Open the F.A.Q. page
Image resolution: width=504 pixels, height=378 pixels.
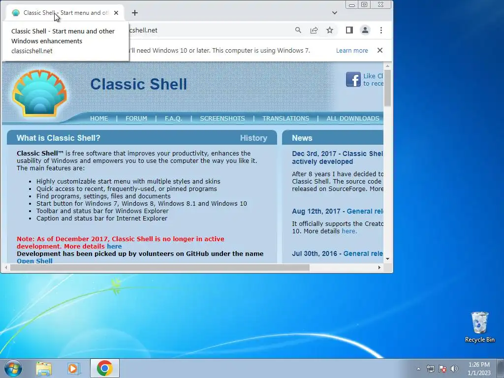pyautogui.click(x=174, y=118)
